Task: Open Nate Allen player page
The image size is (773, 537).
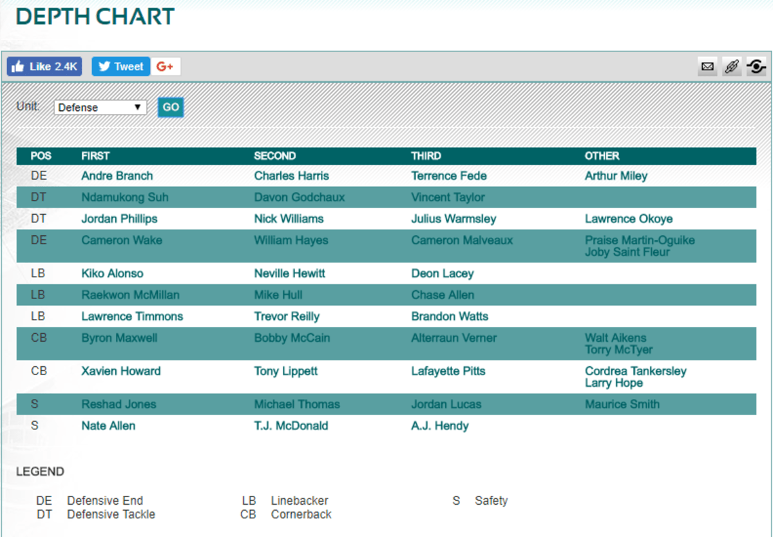Action: pos(108,425)
